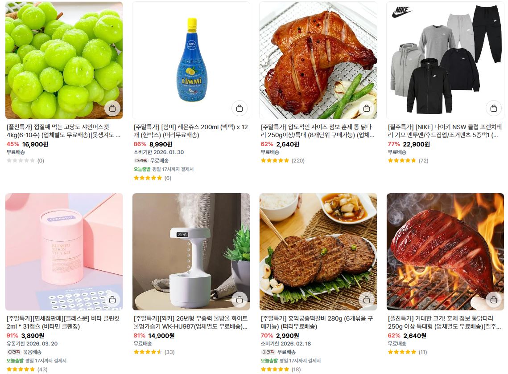This screenshot has height=374, width=508.
Task: Open the 와키 무중력 물방울 가습기 title
Action: coord(191,322)
